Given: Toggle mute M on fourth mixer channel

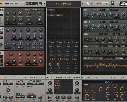Looking at the screenshot, I should (73, 42).
